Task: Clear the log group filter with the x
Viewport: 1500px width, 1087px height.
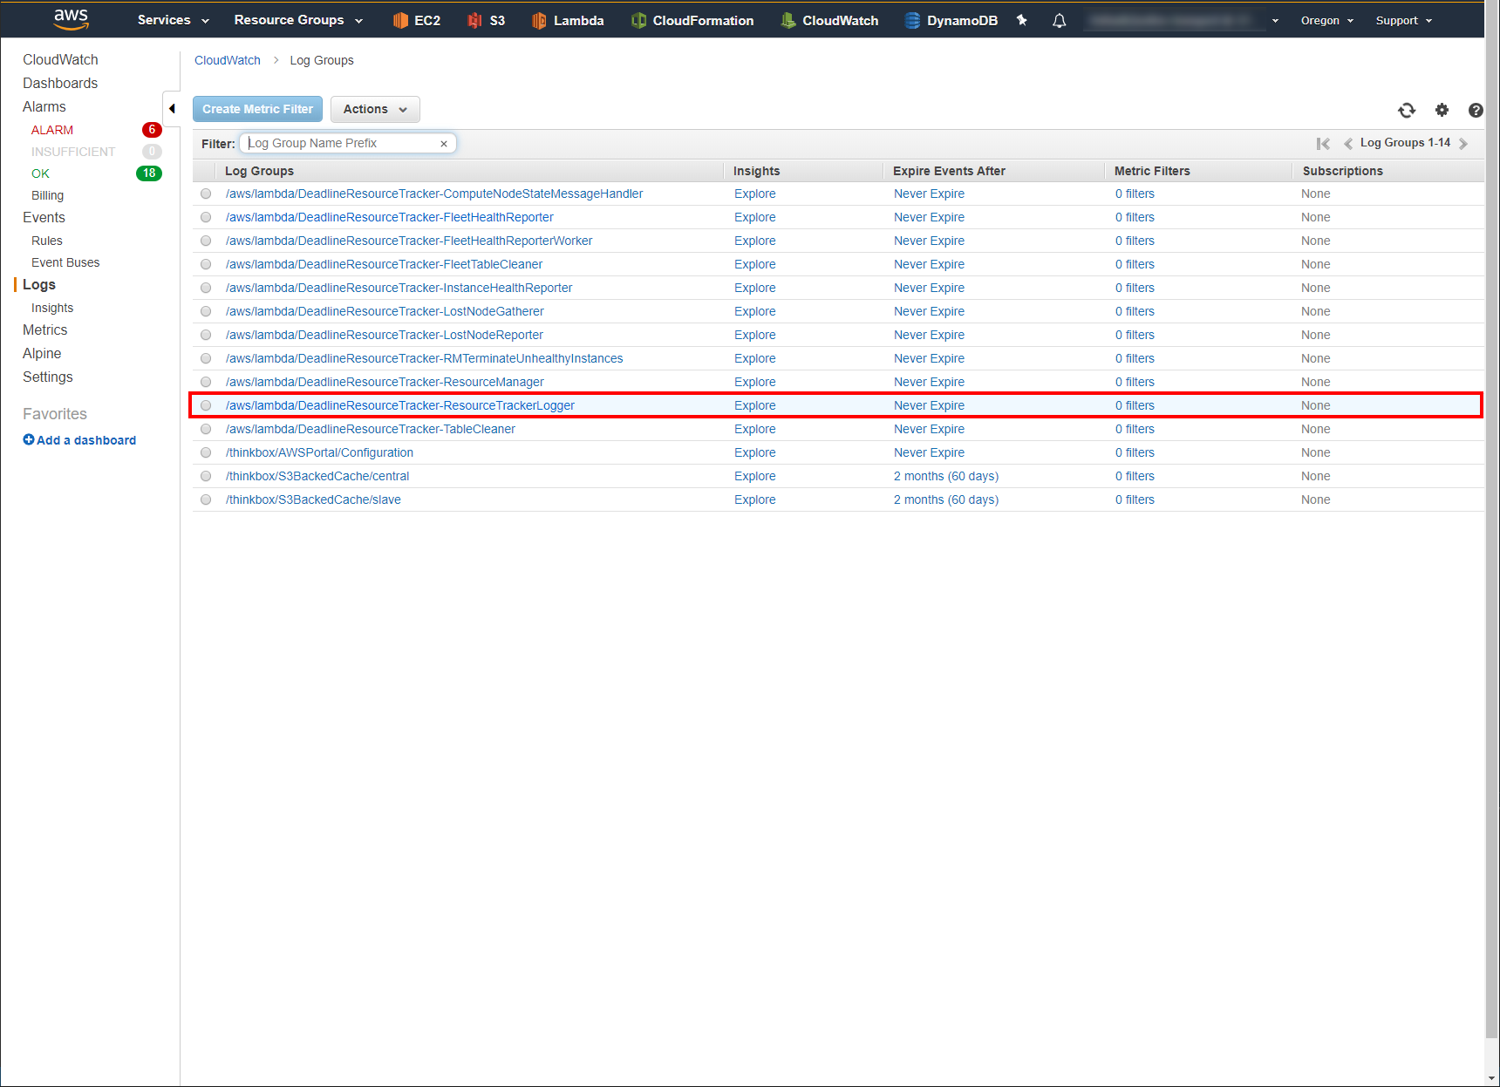Action: point(444,144)
